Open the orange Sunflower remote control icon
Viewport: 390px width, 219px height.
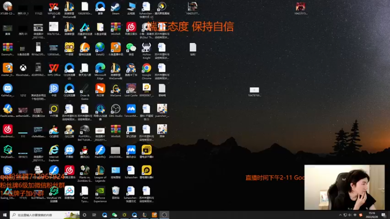[100, 90]
